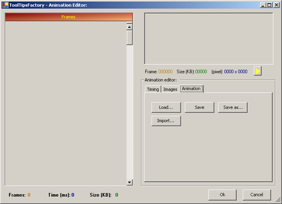The width and height of the screenshot is (282, 204).
Task: Minimize the Animation Editor window
Action: pos(263,5)
